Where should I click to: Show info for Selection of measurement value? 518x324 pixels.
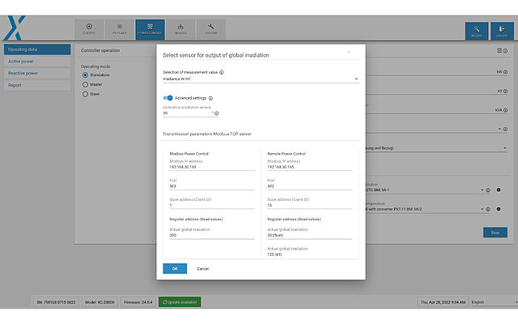222,72
